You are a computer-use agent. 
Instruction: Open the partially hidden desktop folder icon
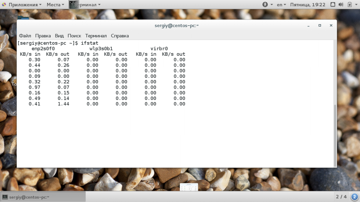point(23,18)
